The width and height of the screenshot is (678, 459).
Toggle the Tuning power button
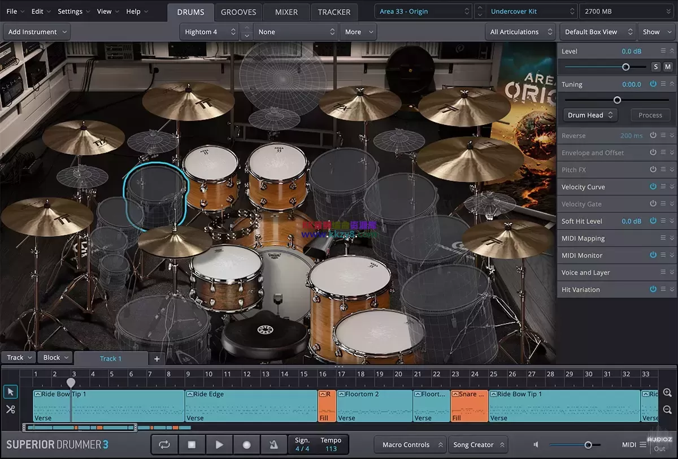point(653,84)
